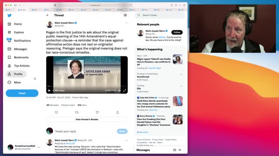Like the tweet with heart icon
The image size is (279, 156).
(97, 112)
